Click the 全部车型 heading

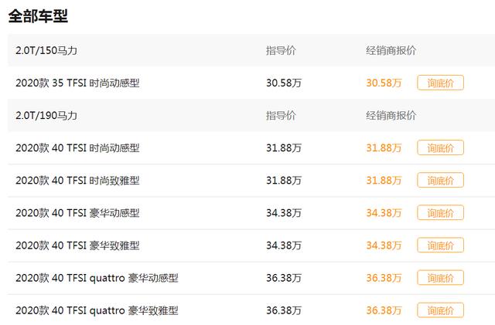pyautogui.click(x=38, y=15)
